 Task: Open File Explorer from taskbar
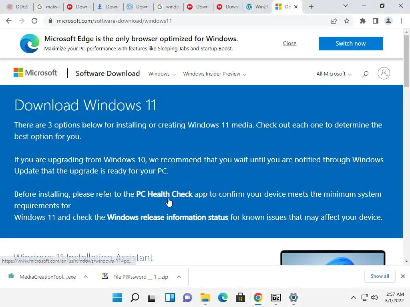point(205,297)
